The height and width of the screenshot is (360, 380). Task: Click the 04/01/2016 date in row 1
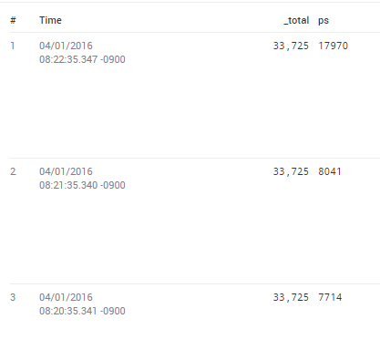tap(66, 46)
